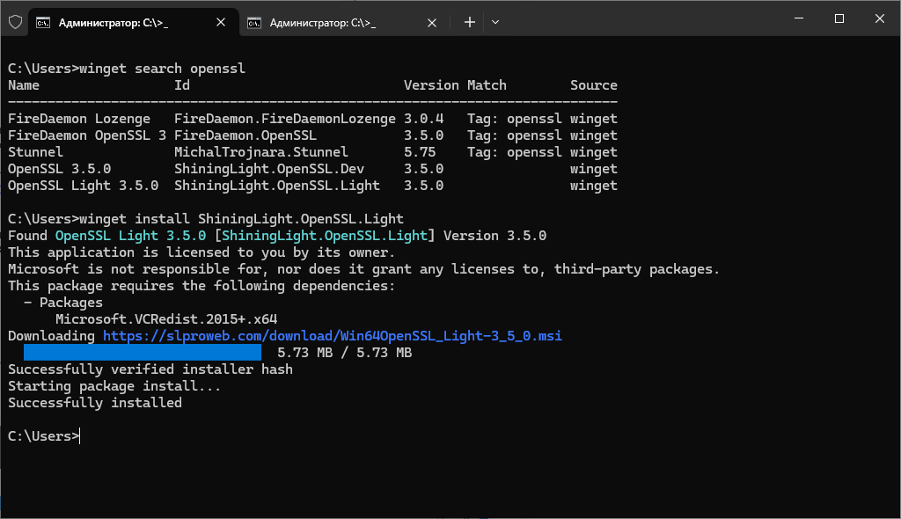Switch to the second Администратор tab
Screen dimensions: 901x519
click(x=344, y=22)
